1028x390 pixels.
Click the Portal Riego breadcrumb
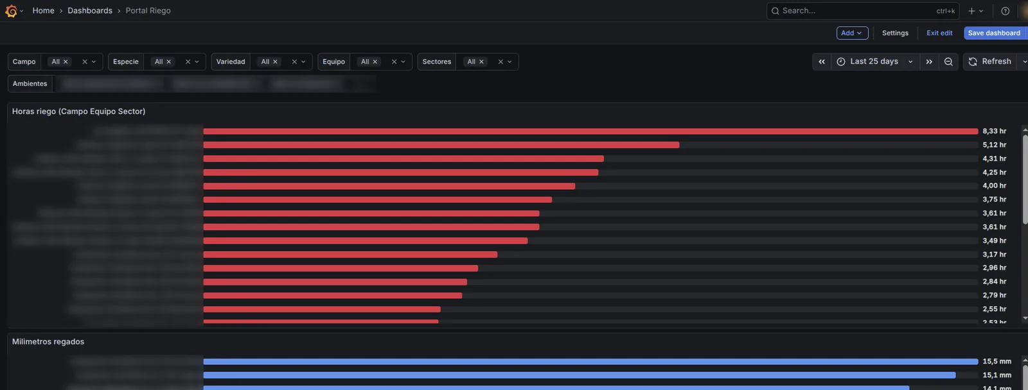pos(148,11)
